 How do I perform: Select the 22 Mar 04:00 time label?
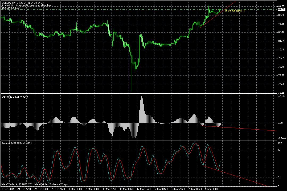[x=161, y=189]
